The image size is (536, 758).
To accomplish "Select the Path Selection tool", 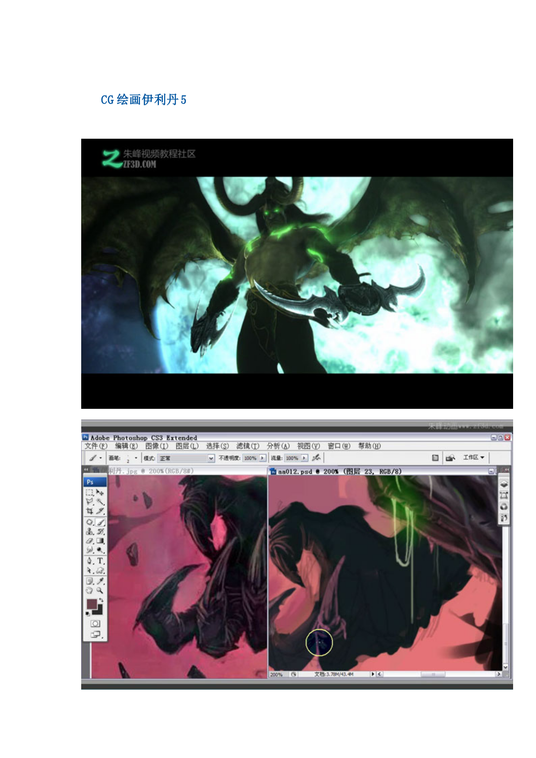I will 89,570.
